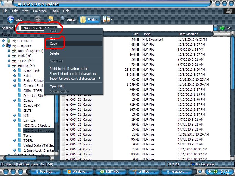This screenshot has height=176, width=235.
Task: Expand My Computer tree node
Action: click(x=3, y=46)
